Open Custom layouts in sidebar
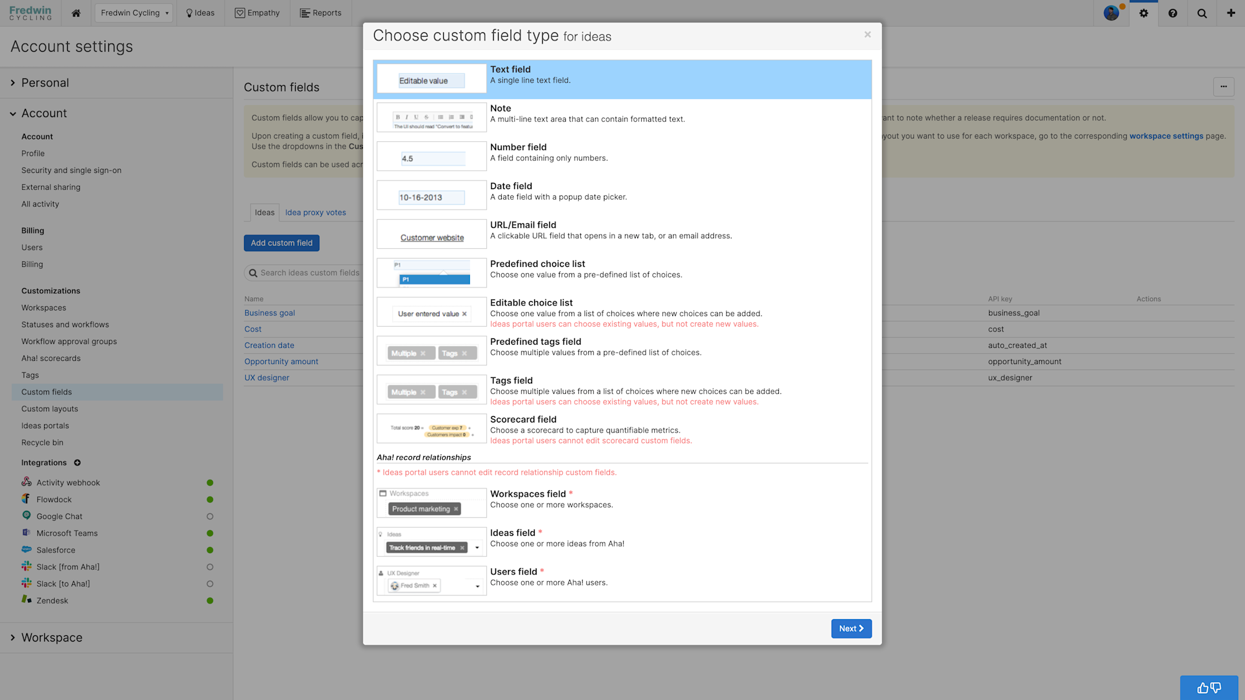Viewport: 1245px width, 700px height. (x=50, y=409)
